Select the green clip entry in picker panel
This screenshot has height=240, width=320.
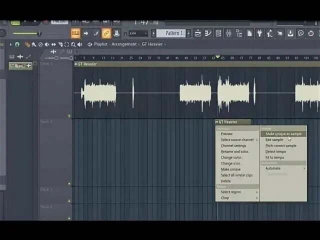(20, 66)
